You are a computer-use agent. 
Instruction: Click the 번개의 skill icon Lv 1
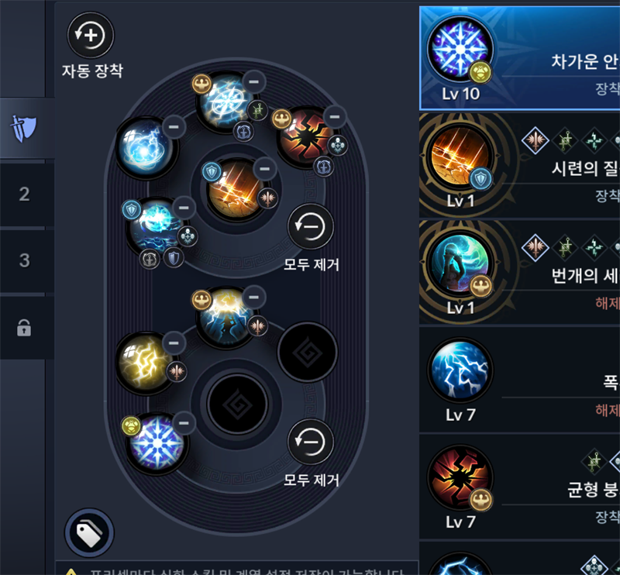(460, 263)
